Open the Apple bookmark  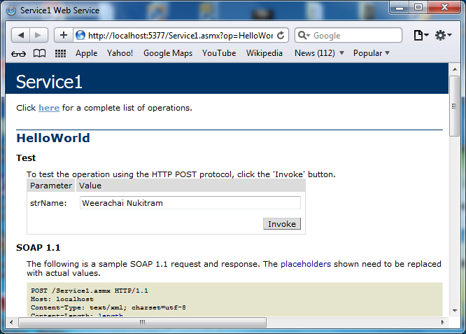pos(86,53)
